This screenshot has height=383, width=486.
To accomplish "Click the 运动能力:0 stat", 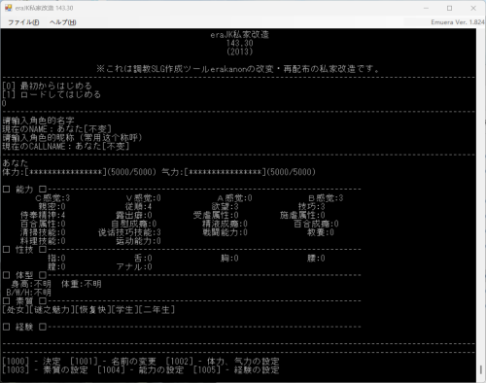I will (138, 241).
